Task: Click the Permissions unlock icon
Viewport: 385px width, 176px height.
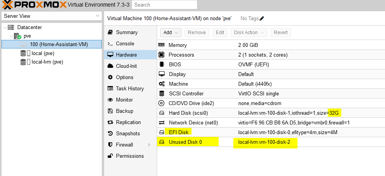Action: coord(110,156)
